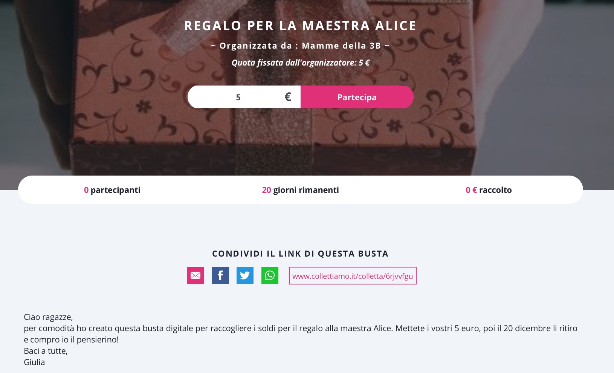Image resolution: width=614 pixels, height=373 pixels.
Task: Click the Ciao ragazze greeting line
Action: pyautogui.click(x=48, y=317)
